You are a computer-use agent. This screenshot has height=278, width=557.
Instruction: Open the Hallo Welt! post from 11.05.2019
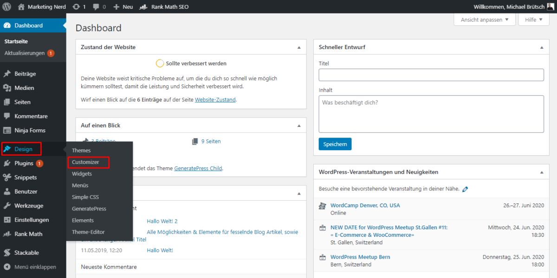coord(160,250)
